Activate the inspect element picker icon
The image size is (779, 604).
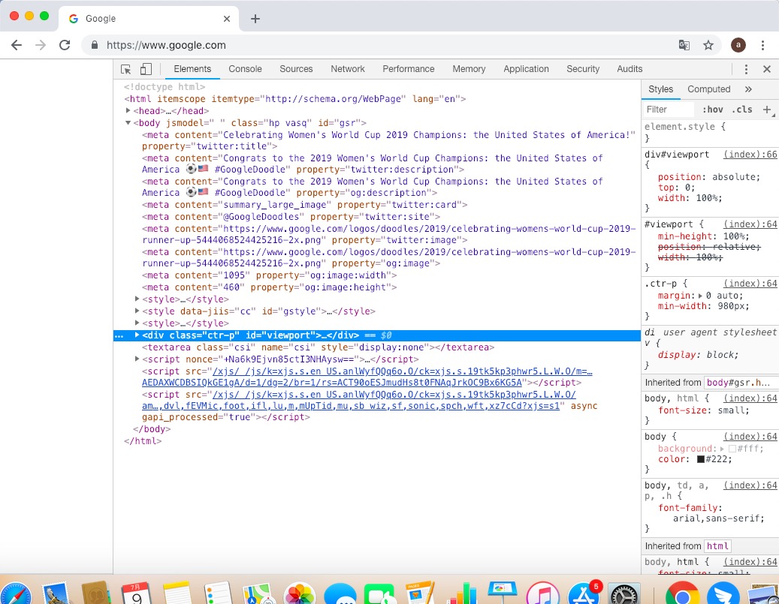click(125, 69)
